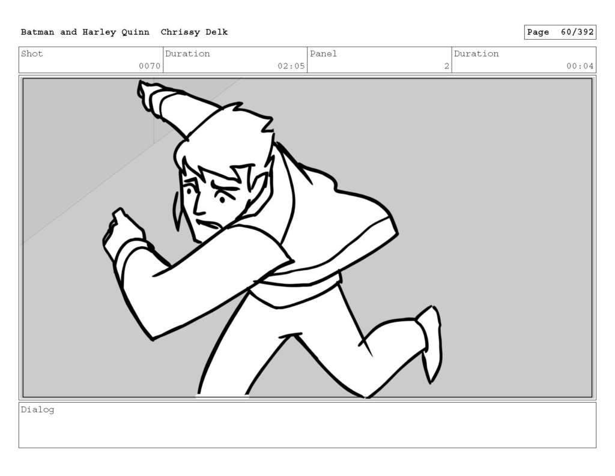The height and width of the screenshot is (476, 615).
Task: Click the "Panel" field label
Action: pos(324,53)
